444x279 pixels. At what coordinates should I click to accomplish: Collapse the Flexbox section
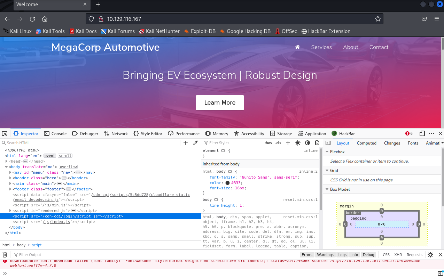[x=327, y=152]
